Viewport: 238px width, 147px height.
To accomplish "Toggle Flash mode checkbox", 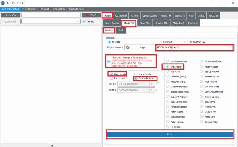I will pos(111,74).
